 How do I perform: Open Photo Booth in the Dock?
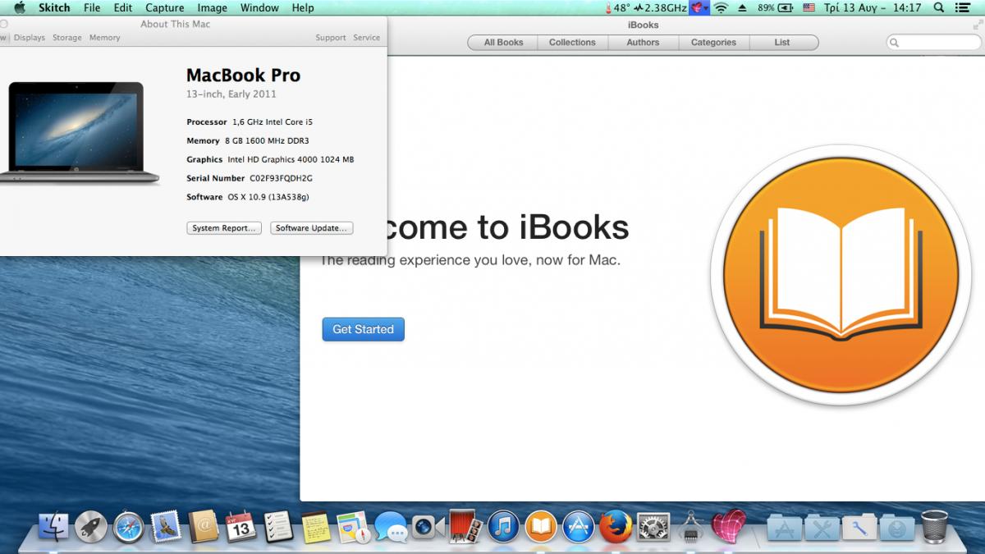pos(465,527)
